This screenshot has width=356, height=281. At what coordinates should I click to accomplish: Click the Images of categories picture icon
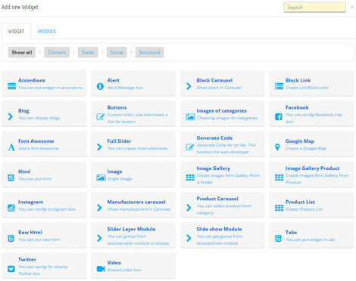[x=190, y=117]
